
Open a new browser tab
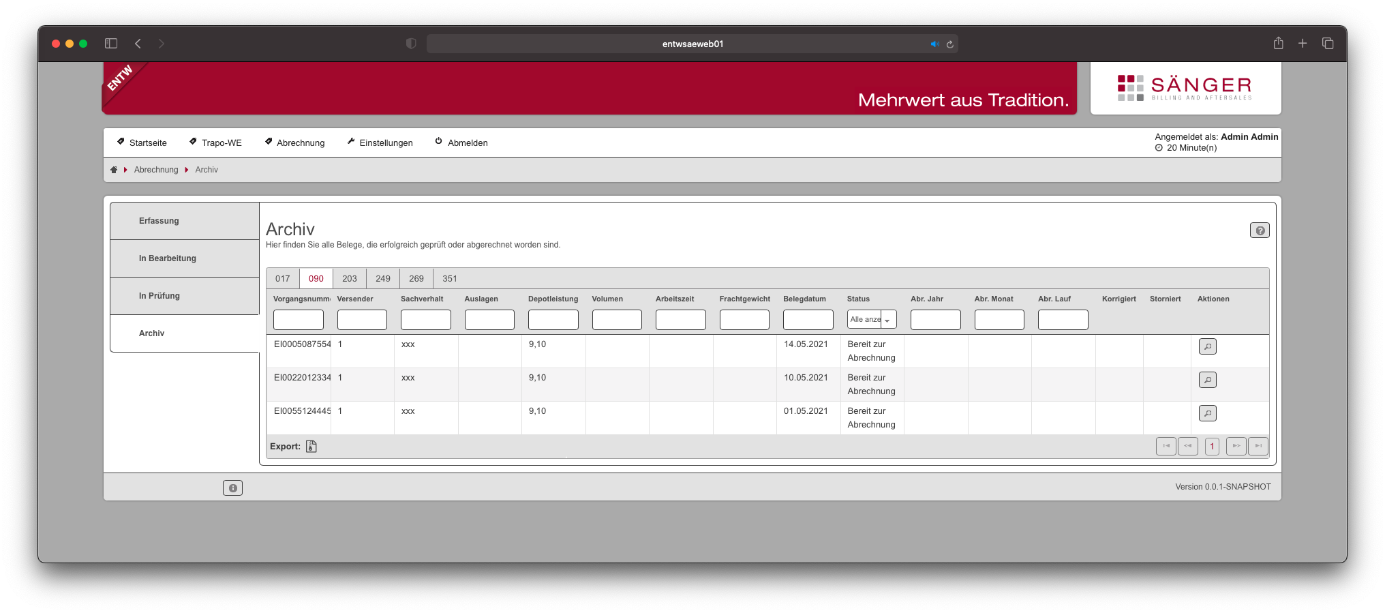[x=1303, y=43]
